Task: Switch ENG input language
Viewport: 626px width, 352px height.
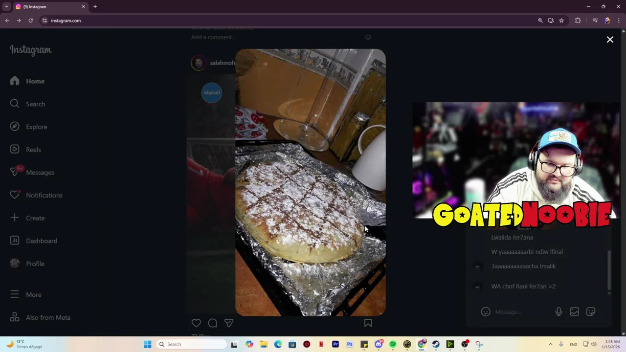Action: tap(573, 344)
